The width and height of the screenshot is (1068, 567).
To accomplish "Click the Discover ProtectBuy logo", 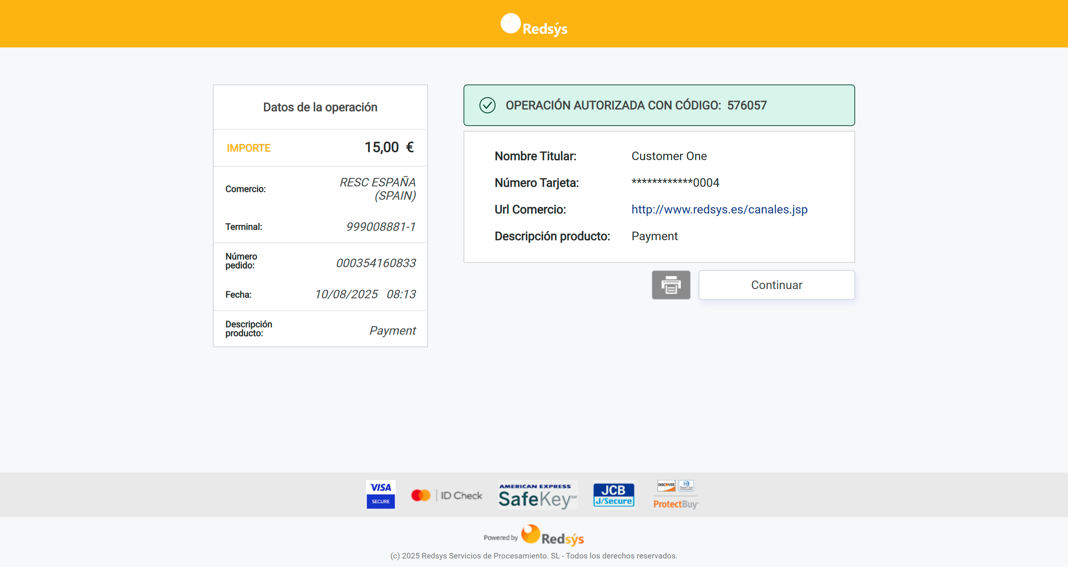I will (675, 495).
